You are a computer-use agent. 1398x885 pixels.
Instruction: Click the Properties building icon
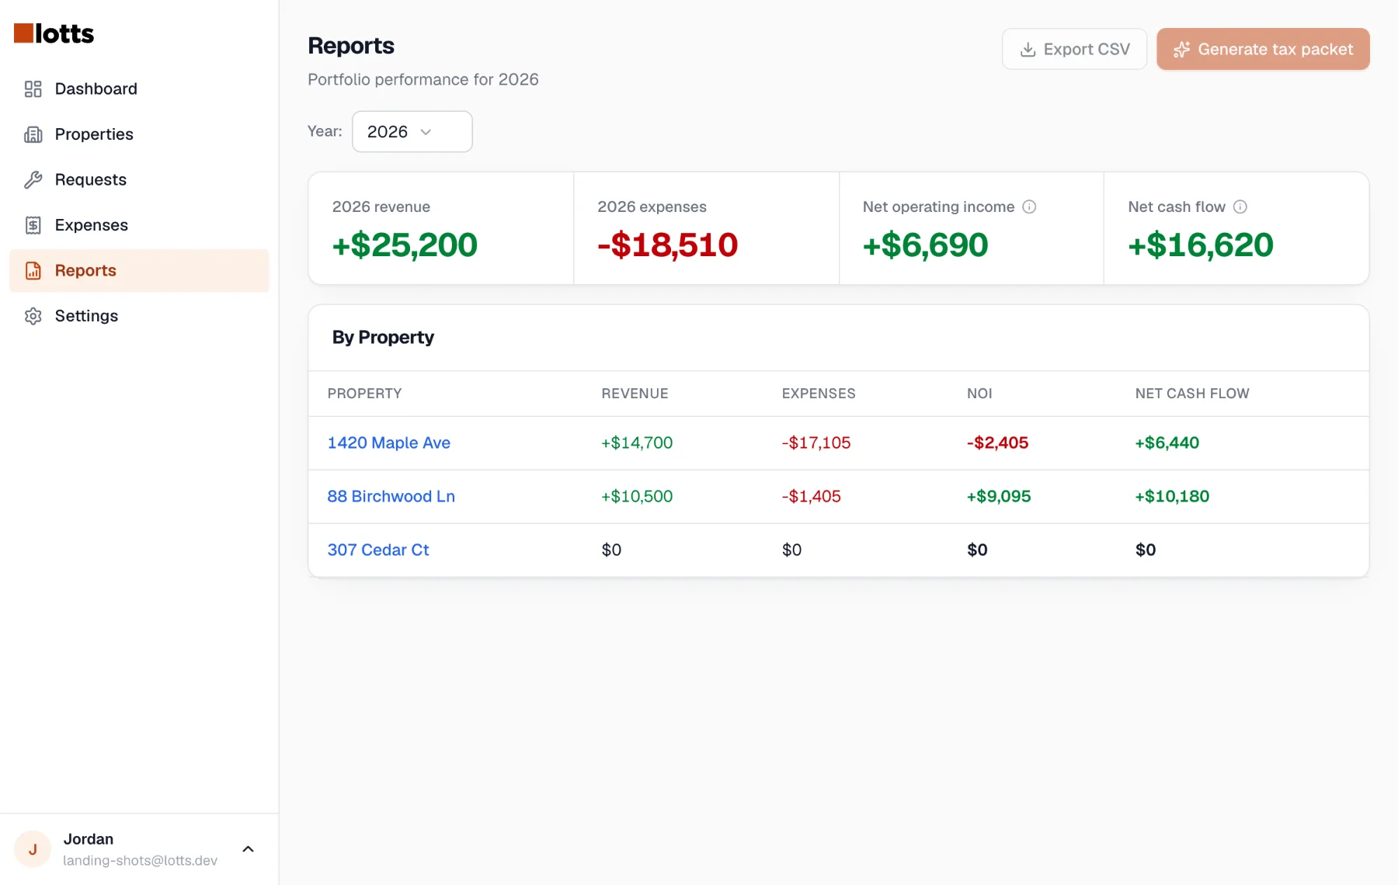pos(33,134)
